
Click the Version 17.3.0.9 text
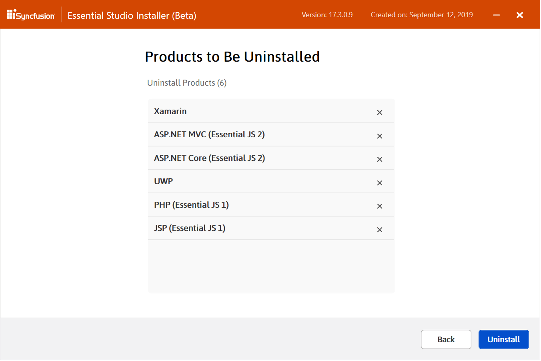click(327, 15)
